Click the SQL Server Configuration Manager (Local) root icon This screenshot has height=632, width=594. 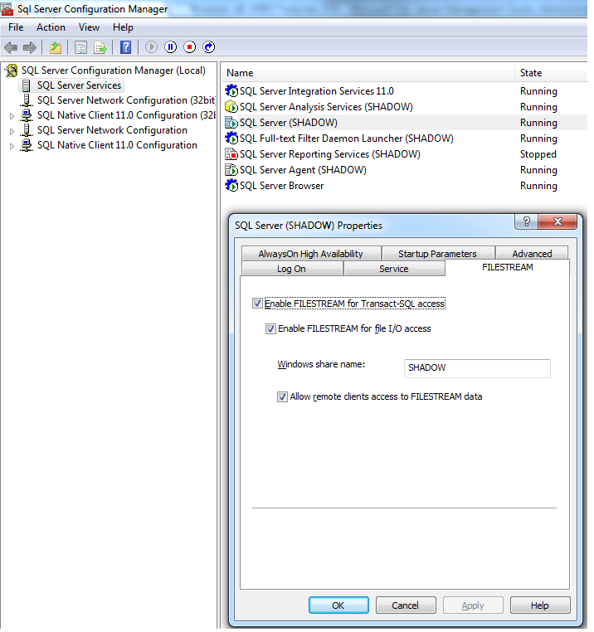click(12, 70)
